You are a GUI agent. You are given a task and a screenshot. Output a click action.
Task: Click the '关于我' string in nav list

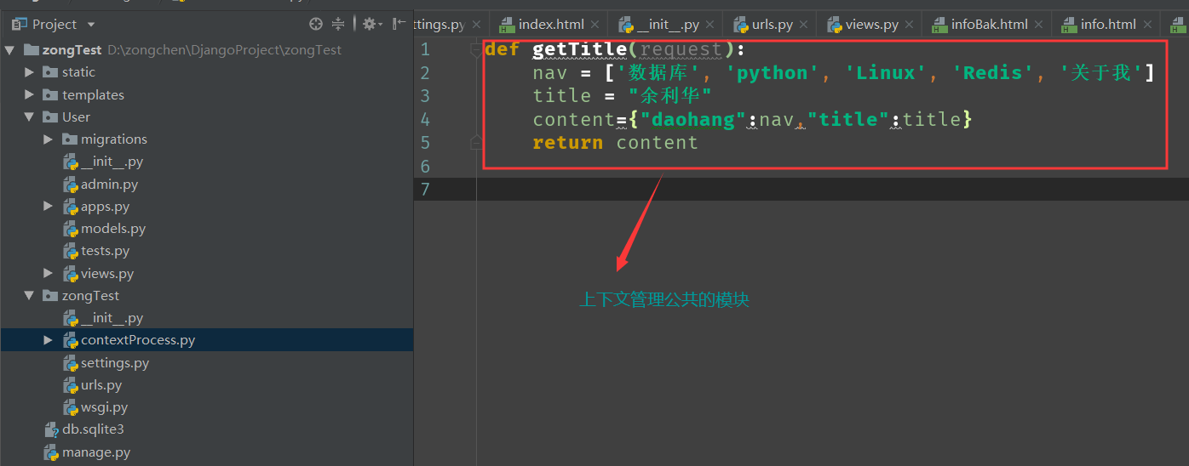click(1100, 73)
